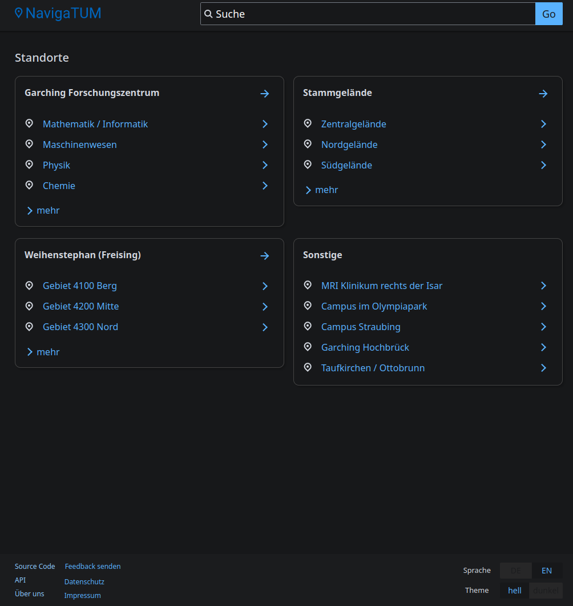This screenshot has width=573, height=606.
Task: Click chevron at end of Taufkirchen / Ottobrunn row
Action: (544, 368)
